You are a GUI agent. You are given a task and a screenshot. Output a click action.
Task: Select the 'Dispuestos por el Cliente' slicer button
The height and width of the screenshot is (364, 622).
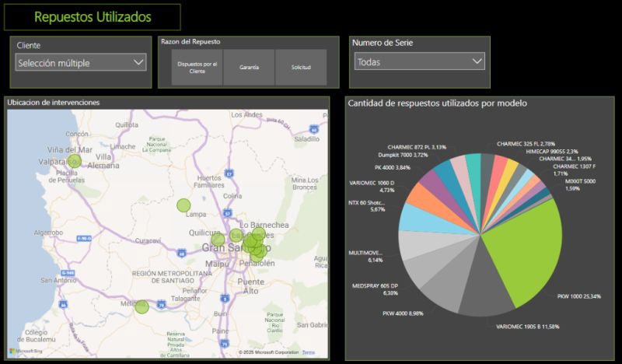tap(197, 67)
